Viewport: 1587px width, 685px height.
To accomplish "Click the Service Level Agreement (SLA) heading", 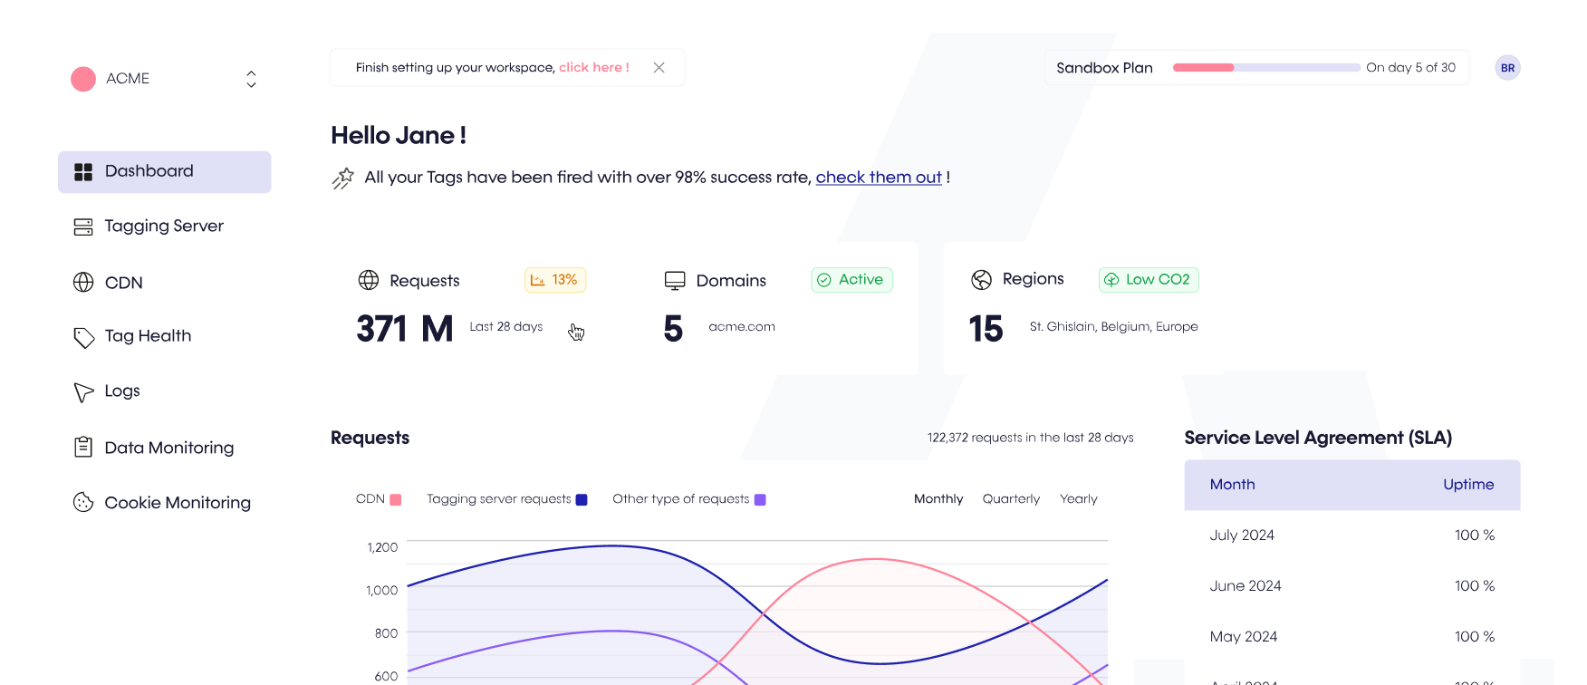I will [x=1318, y=439].
